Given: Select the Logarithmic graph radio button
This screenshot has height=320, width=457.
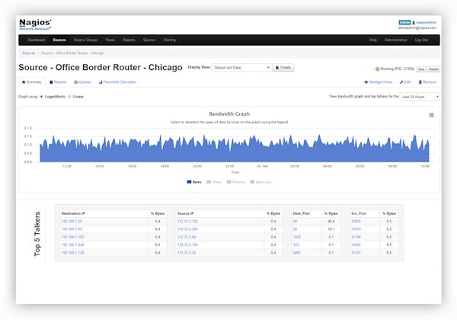Looking at the screenshot, I should pyautogui.click(x=40, y=97).
